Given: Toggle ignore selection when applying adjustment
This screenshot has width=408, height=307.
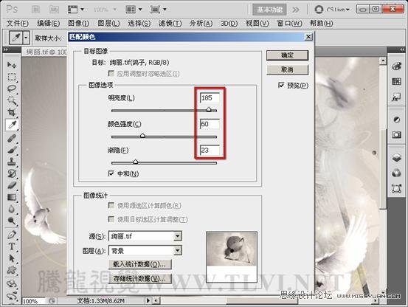Looking at the screenshot, I should pyautogui.click(x=111, y=73).
